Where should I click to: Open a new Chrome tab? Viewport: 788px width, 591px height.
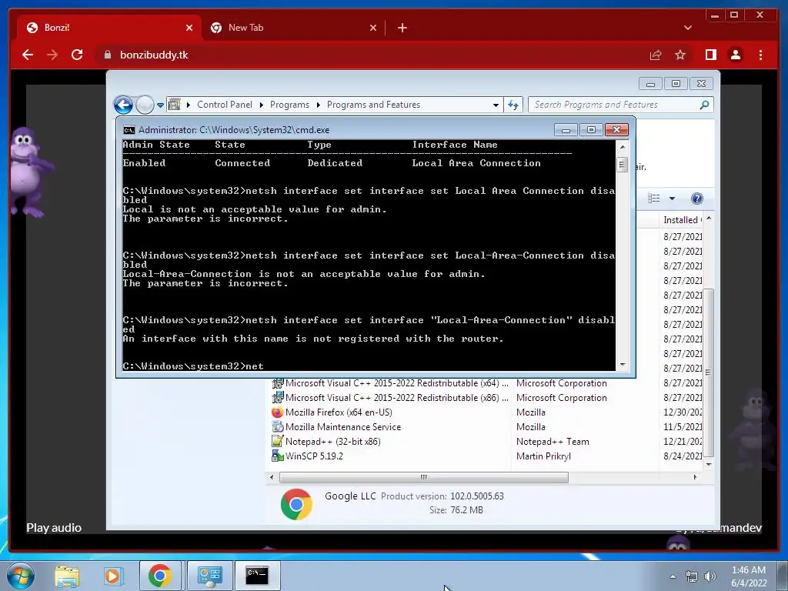coord(402,28)
